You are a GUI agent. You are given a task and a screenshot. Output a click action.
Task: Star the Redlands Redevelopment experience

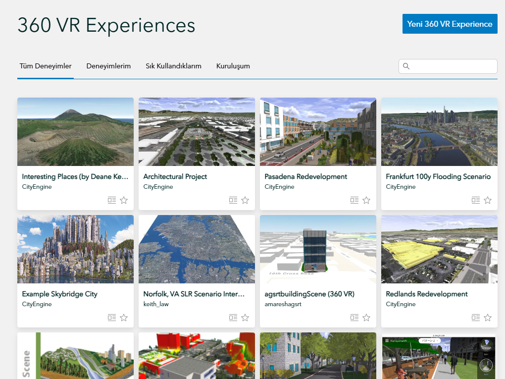coord(488,318)
